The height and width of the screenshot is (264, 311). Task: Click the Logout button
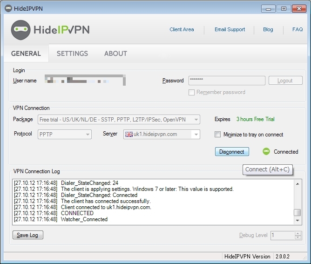285,81
